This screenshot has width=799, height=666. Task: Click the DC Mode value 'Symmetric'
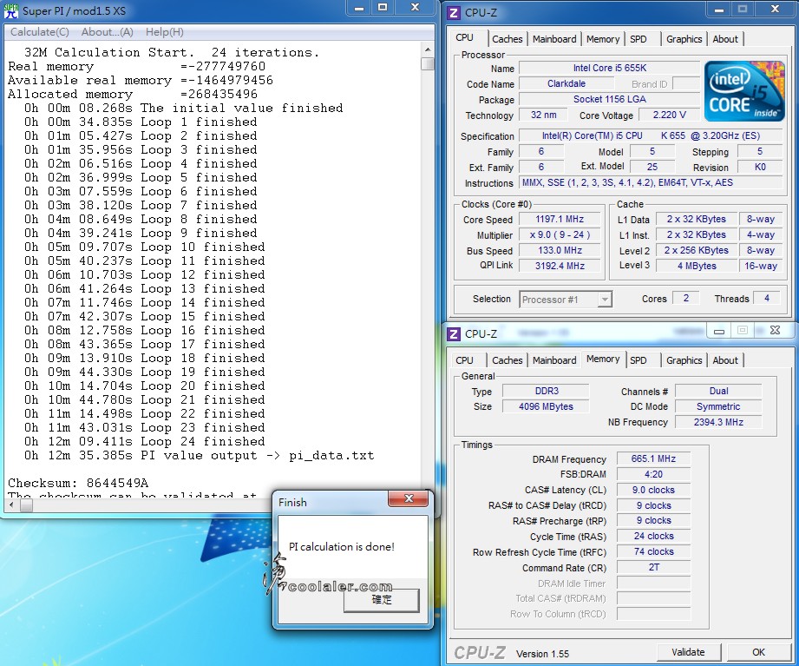[x=718, y=406]
